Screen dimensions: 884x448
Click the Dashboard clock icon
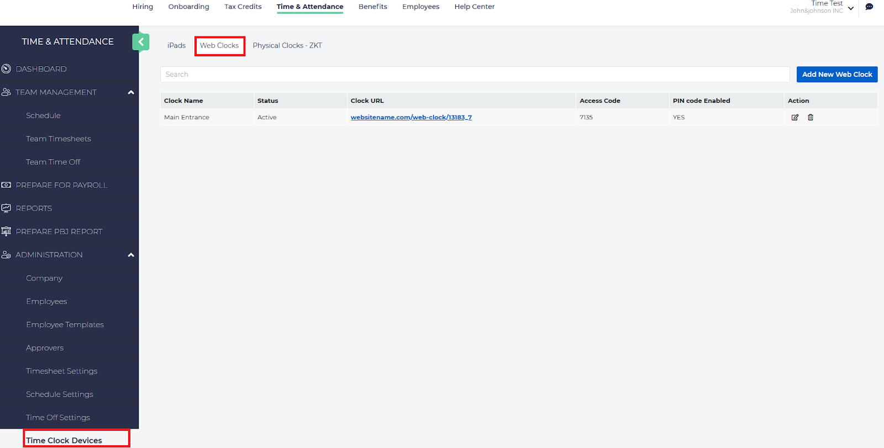[6, 69]
